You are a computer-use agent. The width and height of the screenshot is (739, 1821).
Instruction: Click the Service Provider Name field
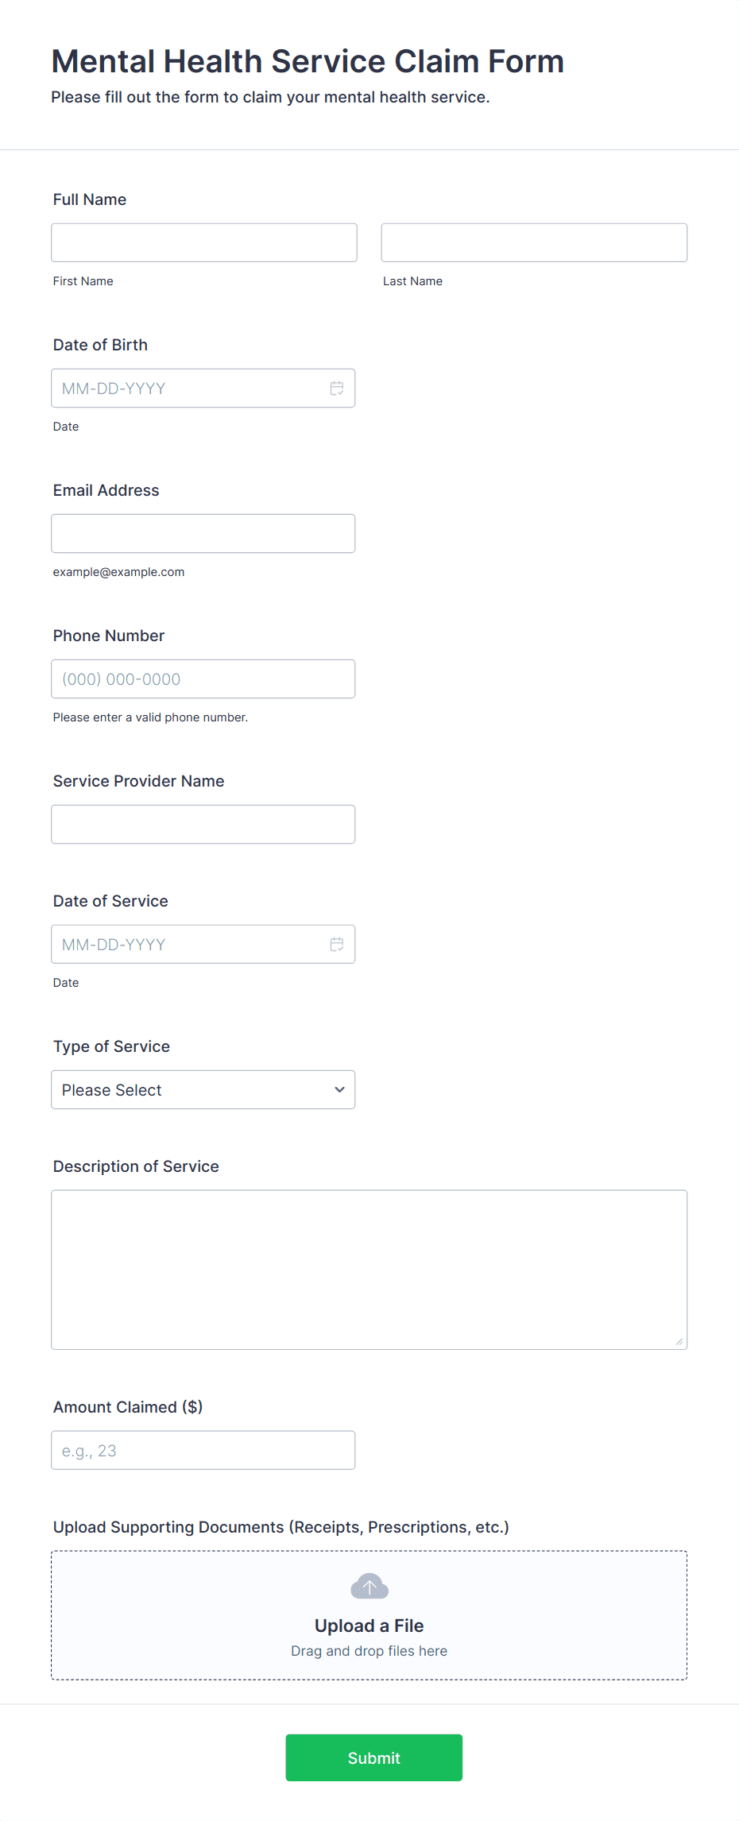pyautogui.click(x=203, y=825)
